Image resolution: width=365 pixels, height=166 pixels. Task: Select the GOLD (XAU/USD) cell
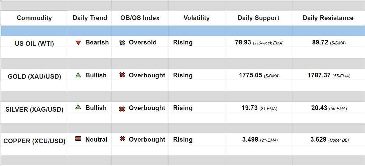(34, 76)
